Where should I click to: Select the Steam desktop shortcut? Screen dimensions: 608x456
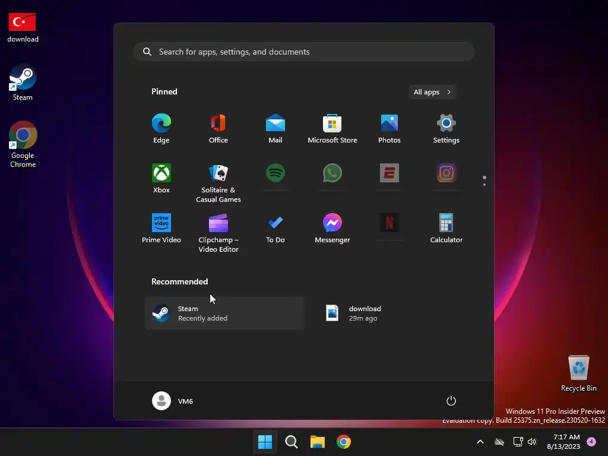tap(23, 83)
